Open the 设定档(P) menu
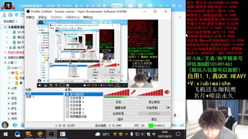Image resolution: width=248 pixels, height=139 pixels. tap(56, 17)
